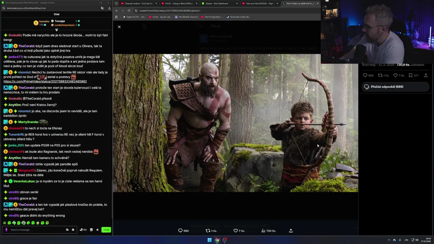Select the Prime Video na platformě X tab

300,3
